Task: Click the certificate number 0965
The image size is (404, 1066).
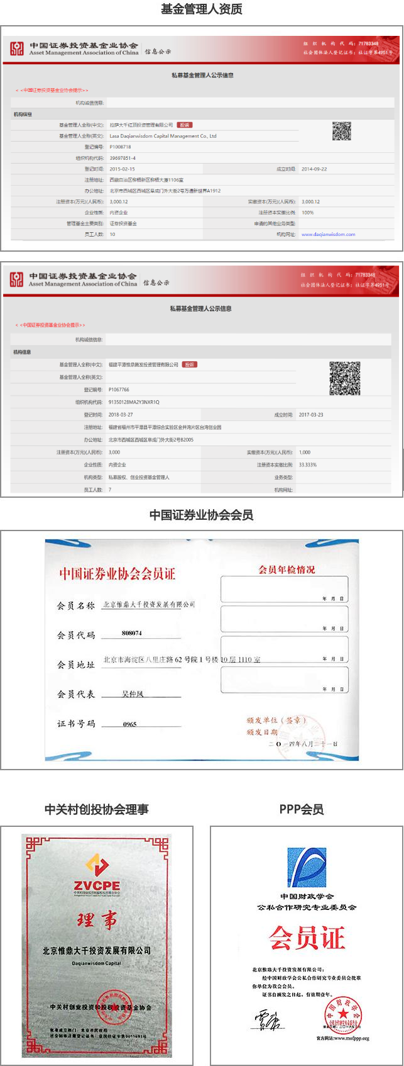Action: click(130, 724)
